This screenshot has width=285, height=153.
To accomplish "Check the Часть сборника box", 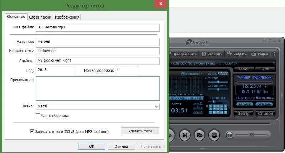I will coord(38,115).
